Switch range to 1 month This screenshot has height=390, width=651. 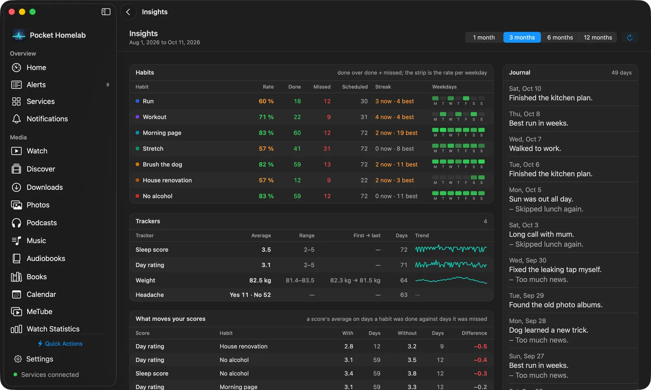point(484,37)
